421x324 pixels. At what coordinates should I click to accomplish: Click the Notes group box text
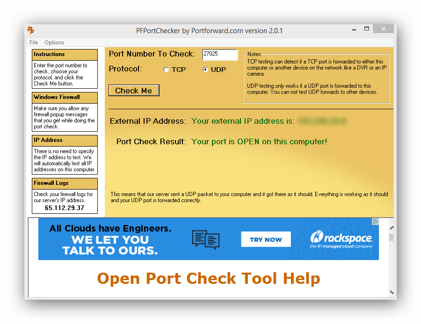click(x=316, y=77)
